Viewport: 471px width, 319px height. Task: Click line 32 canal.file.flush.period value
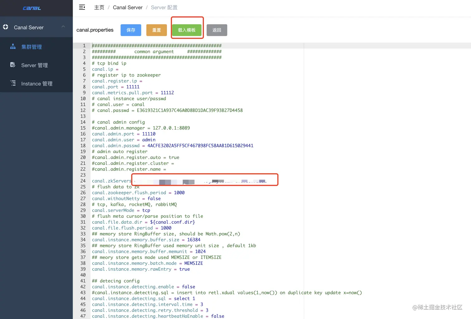(x=166, y=228)
